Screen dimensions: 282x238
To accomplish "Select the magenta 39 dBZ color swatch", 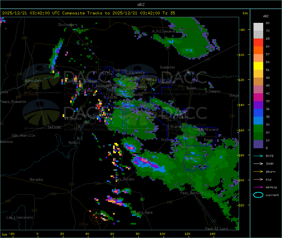I will (x=258, y=97).
